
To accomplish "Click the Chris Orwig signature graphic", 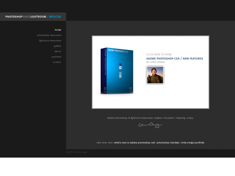I will pos(150,125).
